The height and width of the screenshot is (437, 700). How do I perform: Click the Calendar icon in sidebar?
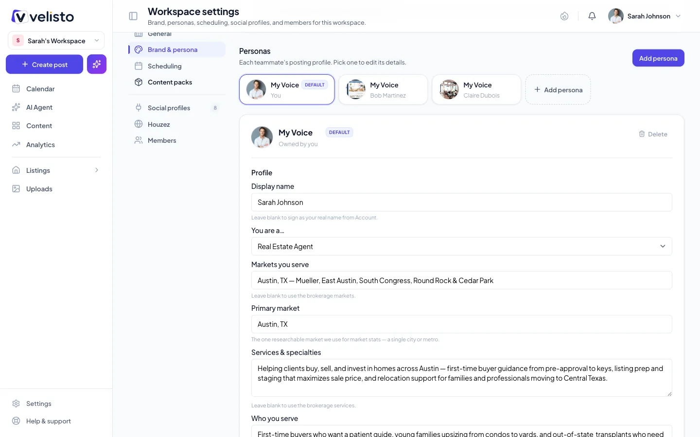pyautogui.click(x=16, y=88)
